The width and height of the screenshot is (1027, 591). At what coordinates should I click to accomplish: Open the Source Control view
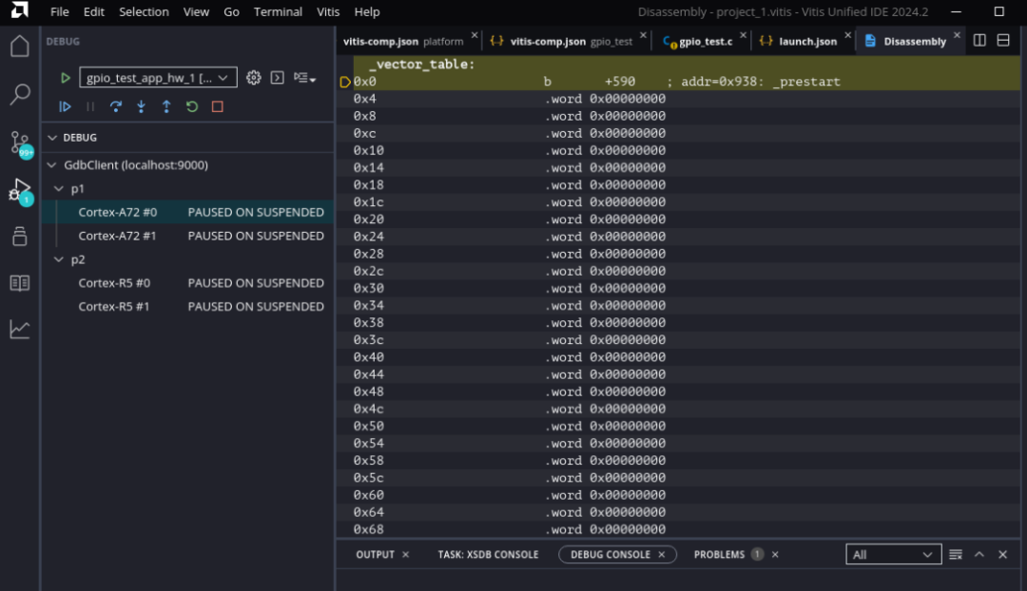[x=20, y=142]
